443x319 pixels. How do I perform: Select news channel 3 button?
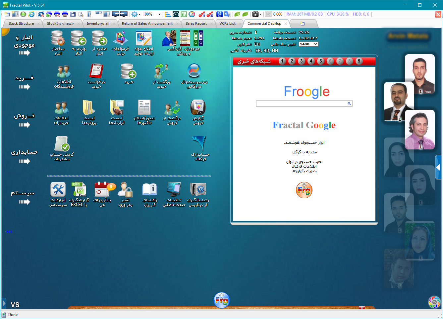pos(301,61)
